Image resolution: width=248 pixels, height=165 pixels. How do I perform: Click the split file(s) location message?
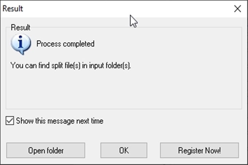(70, 66)
